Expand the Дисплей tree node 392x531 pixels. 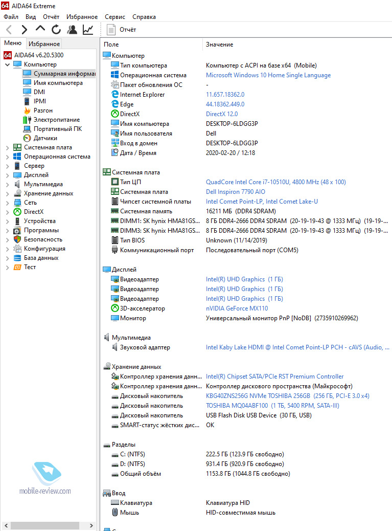tap(8, 175)
